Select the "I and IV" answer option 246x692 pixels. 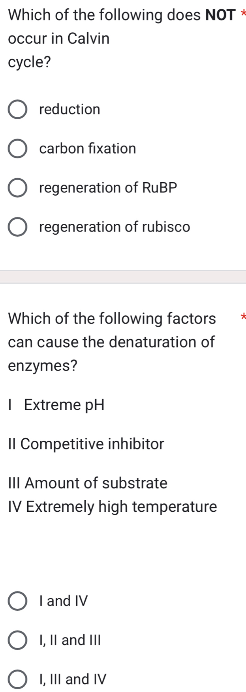click(x=17, y=601)
